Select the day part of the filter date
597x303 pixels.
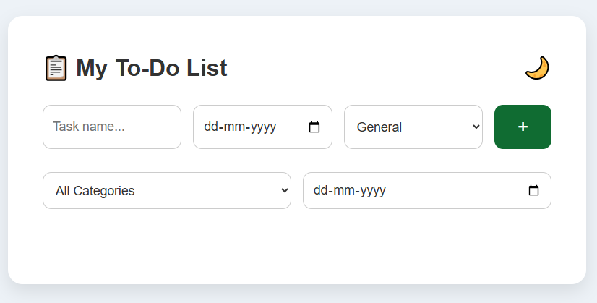point(320,190)
